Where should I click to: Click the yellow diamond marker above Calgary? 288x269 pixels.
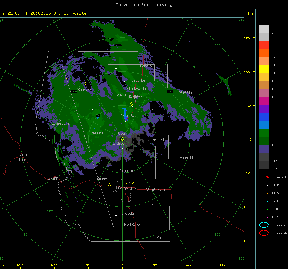126,184
